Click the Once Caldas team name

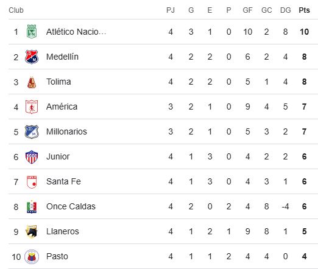71,206
